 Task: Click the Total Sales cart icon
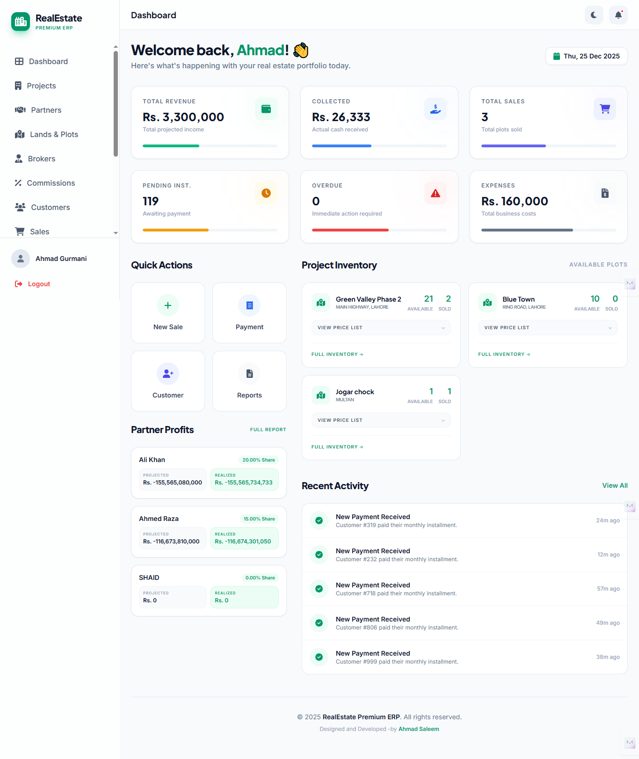pos(605,109)
